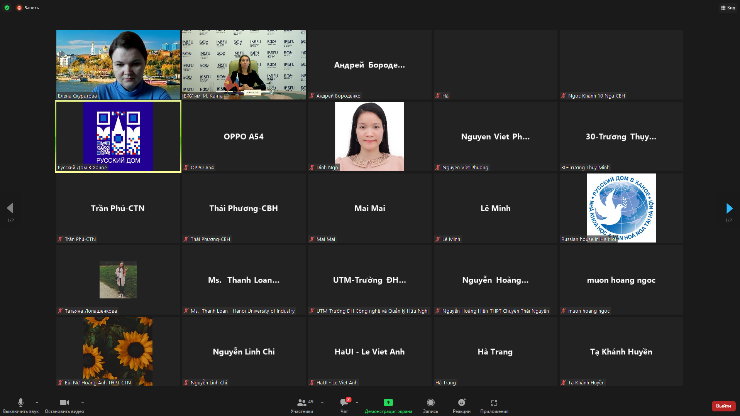Image resolution: width=740 pixels, height=416 pixels.
Task: Open the Вид view layout menu
Action: pyautogui.click(x=728, y=8)
